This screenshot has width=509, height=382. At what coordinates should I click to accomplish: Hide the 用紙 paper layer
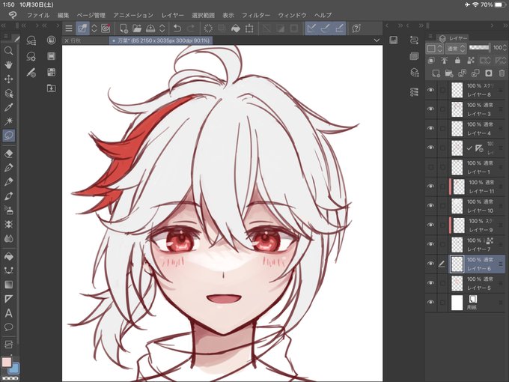(430, 302)
